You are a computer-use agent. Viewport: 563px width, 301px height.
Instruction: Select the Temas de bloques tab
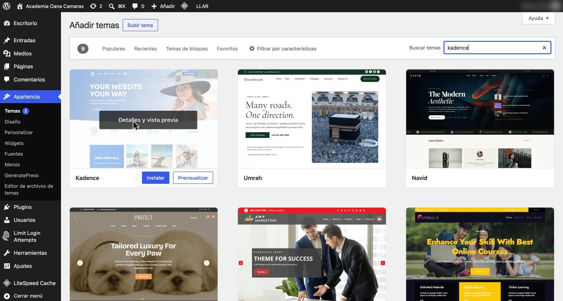187,49
